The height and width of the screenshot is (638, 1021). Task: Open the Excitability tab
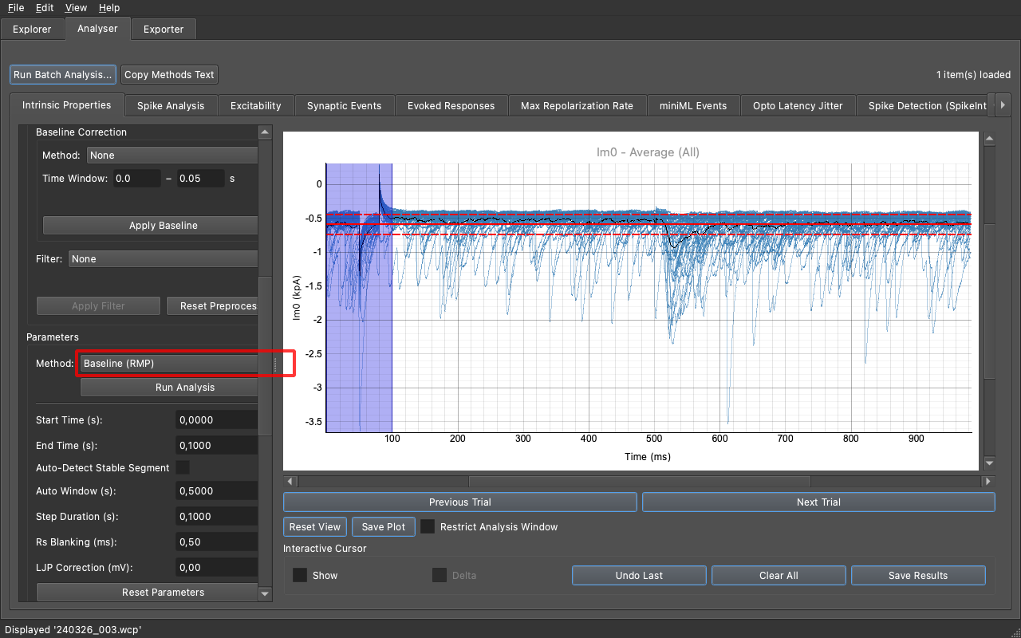pyautogui.click(x=255, y=105)
